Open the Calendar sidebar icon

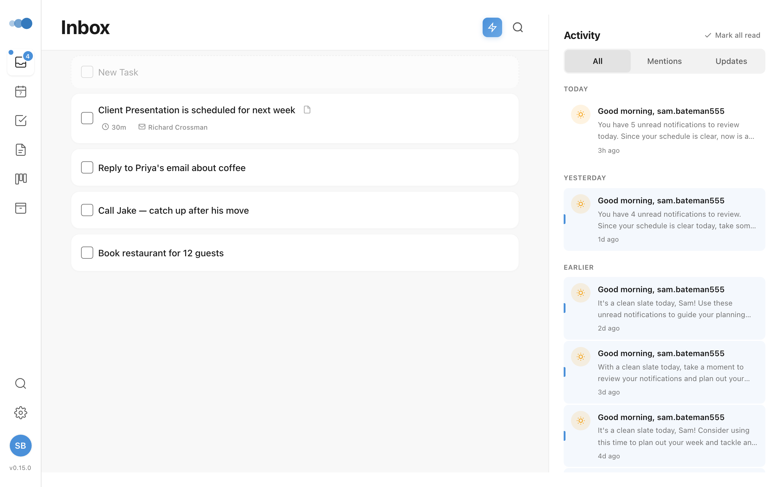[x=21, y=92]
